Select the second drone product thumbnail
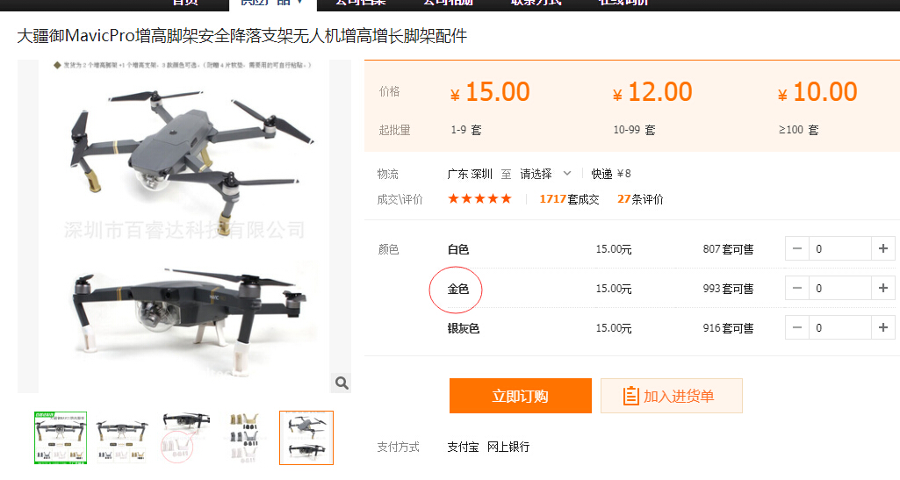Screen dimensions: 900x480 pos(122,438)
